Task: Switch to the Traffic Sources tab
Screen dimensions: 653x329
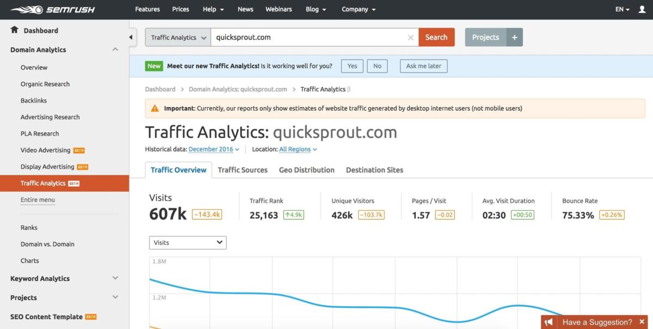Action: (x=243, y=170)
